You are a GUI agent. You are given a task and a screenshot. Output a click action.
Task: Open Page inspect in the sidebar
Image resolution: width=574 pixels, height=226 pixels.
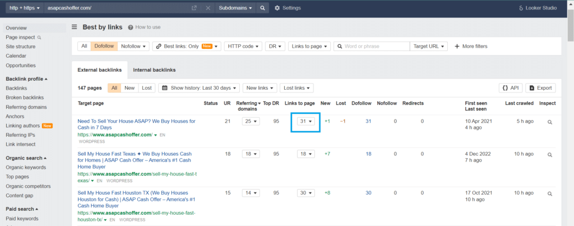23,38
